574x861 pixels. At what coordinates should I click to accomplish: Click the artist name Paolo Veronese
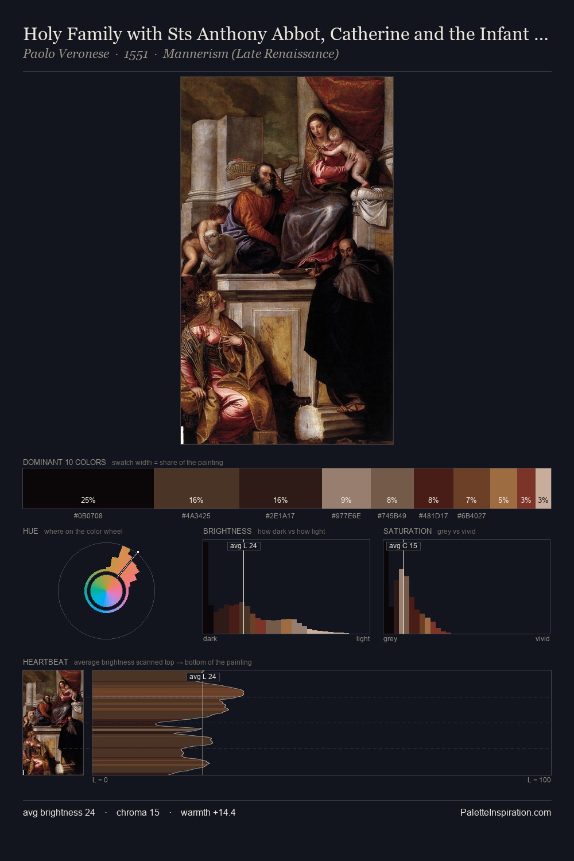tap(66, 54)
